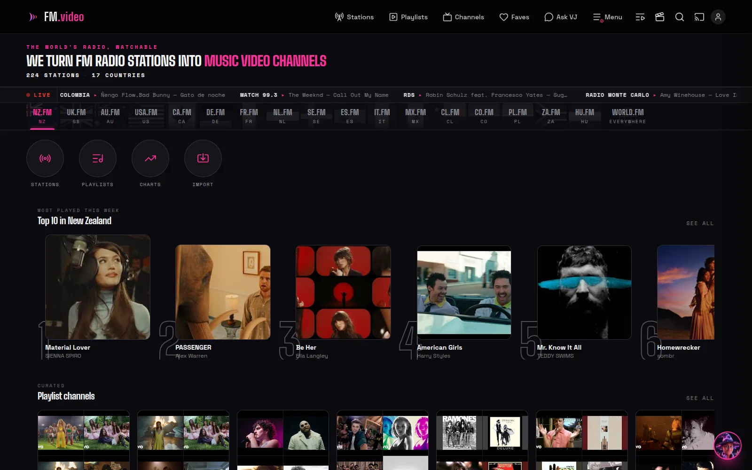Open the SE.FM tab
Viewport: 752px width, 470px height.
point(316,116)
